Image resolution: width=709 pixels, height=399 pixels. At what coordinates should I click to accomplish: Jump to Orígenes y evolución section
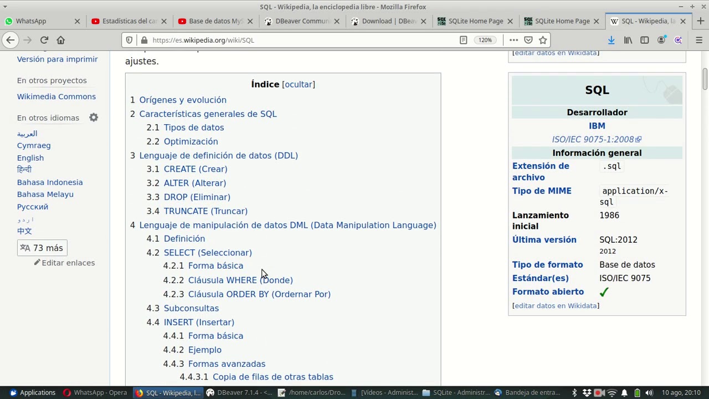[183, 100]
